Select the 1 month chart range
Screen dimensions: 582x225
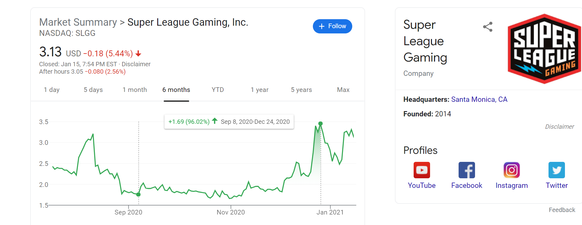point(135,90)
